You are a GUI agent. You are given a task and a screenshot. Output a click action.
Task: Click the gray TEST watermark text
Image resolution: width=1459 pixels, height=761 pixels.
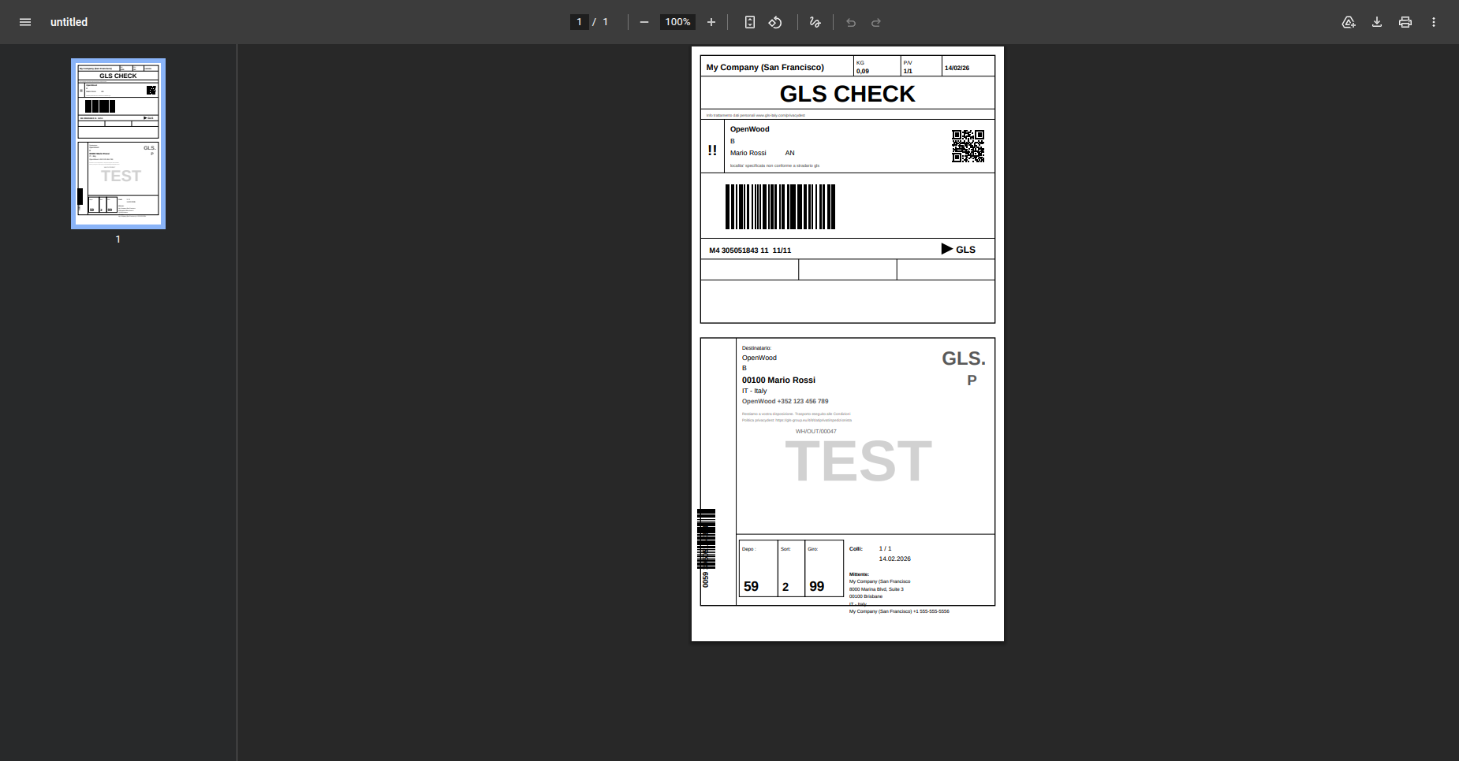tap(858, 462)
